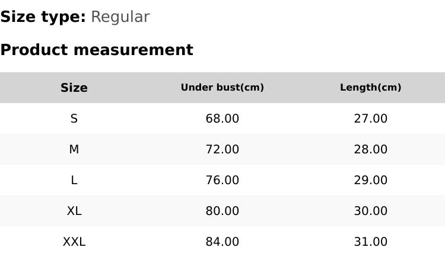The image size is (445, 257).
Task: Click the 68.00 under bust value
Action: (x=223, y=118)
